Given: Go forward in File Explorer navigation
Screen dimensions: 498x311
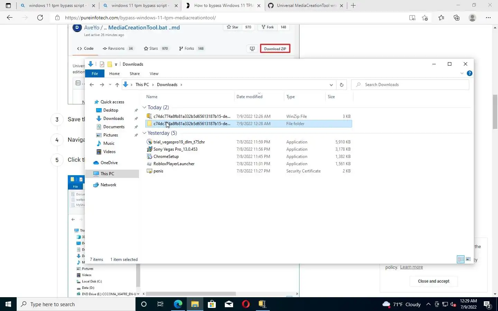Looking at the screenshot, I should (x=102, y=85).
